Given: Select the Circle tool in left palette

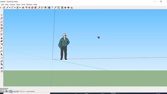Looking at the screenshot, I should point(2,28).
